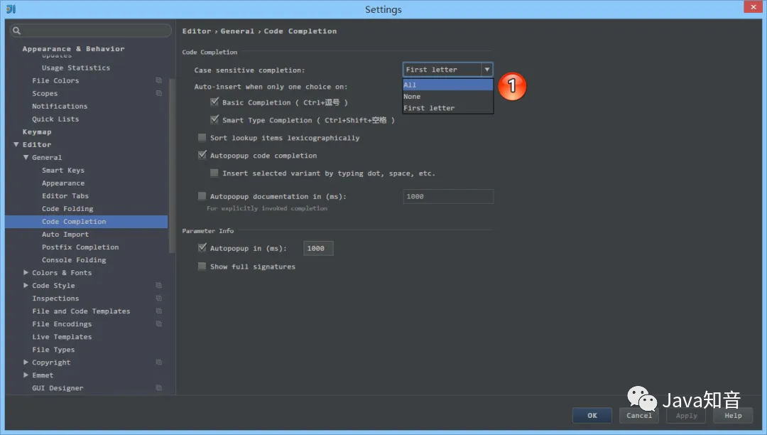Image resolution: width=767 pixels, height=435 pixels.
Task: Expand the Code Style node
Action: [x=26, y=285]
